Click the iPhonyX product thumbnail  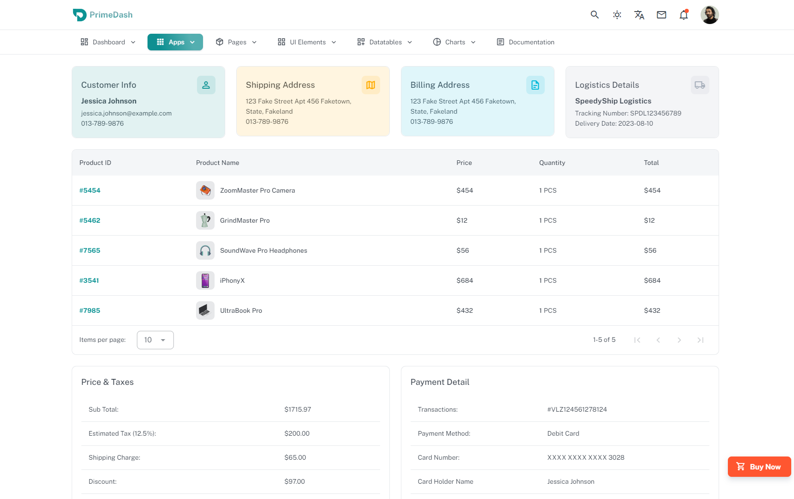205,280
